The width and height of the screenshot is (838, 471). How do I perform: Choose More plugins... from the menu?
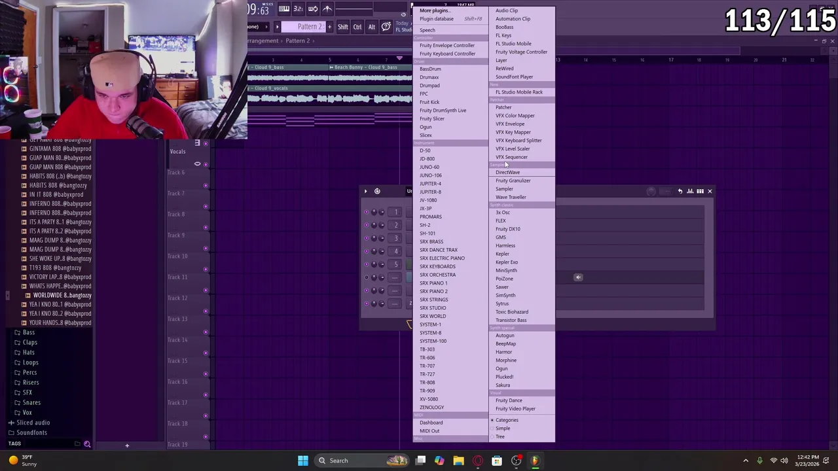(x=434, y=10)
